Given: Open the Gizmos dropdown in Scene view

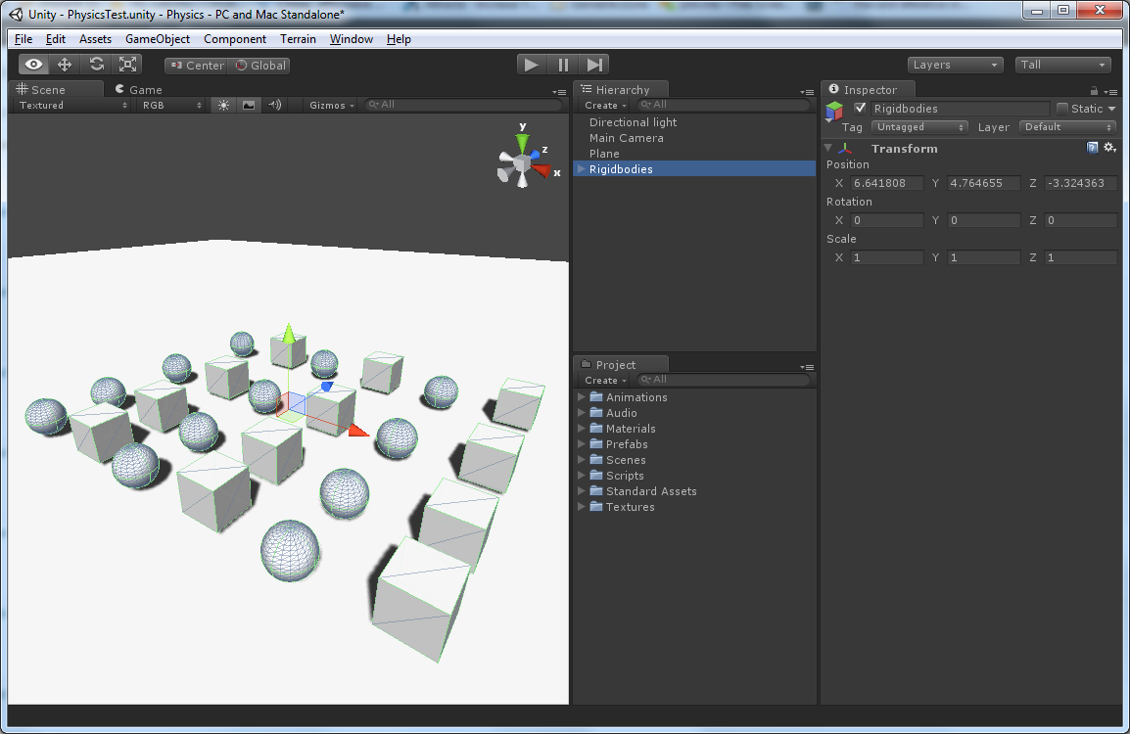Looking at the screenshot, I should pyautogui.click(x=332, y=105).
